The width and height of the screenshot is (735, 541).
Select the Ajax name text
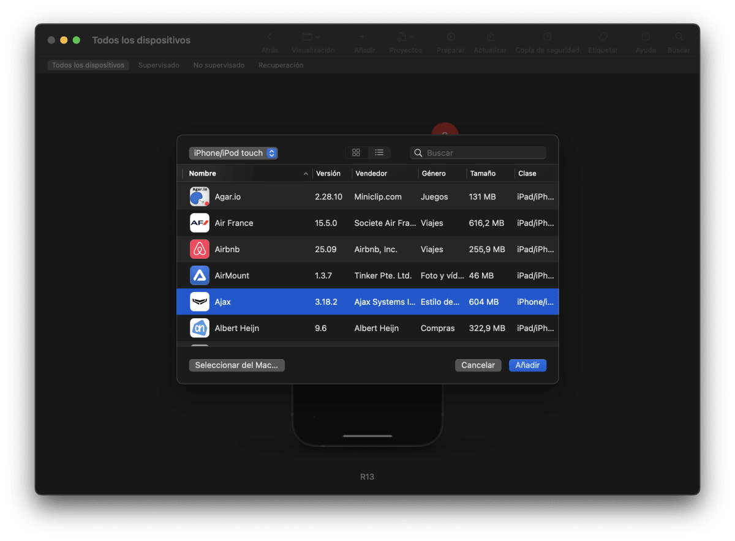tap(222, 302)
